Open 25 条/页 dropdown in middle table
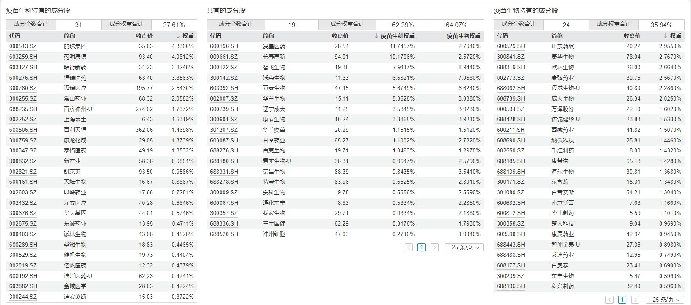Screen dimensions: 691x305 pyautogui.click(x=464, y=248)
